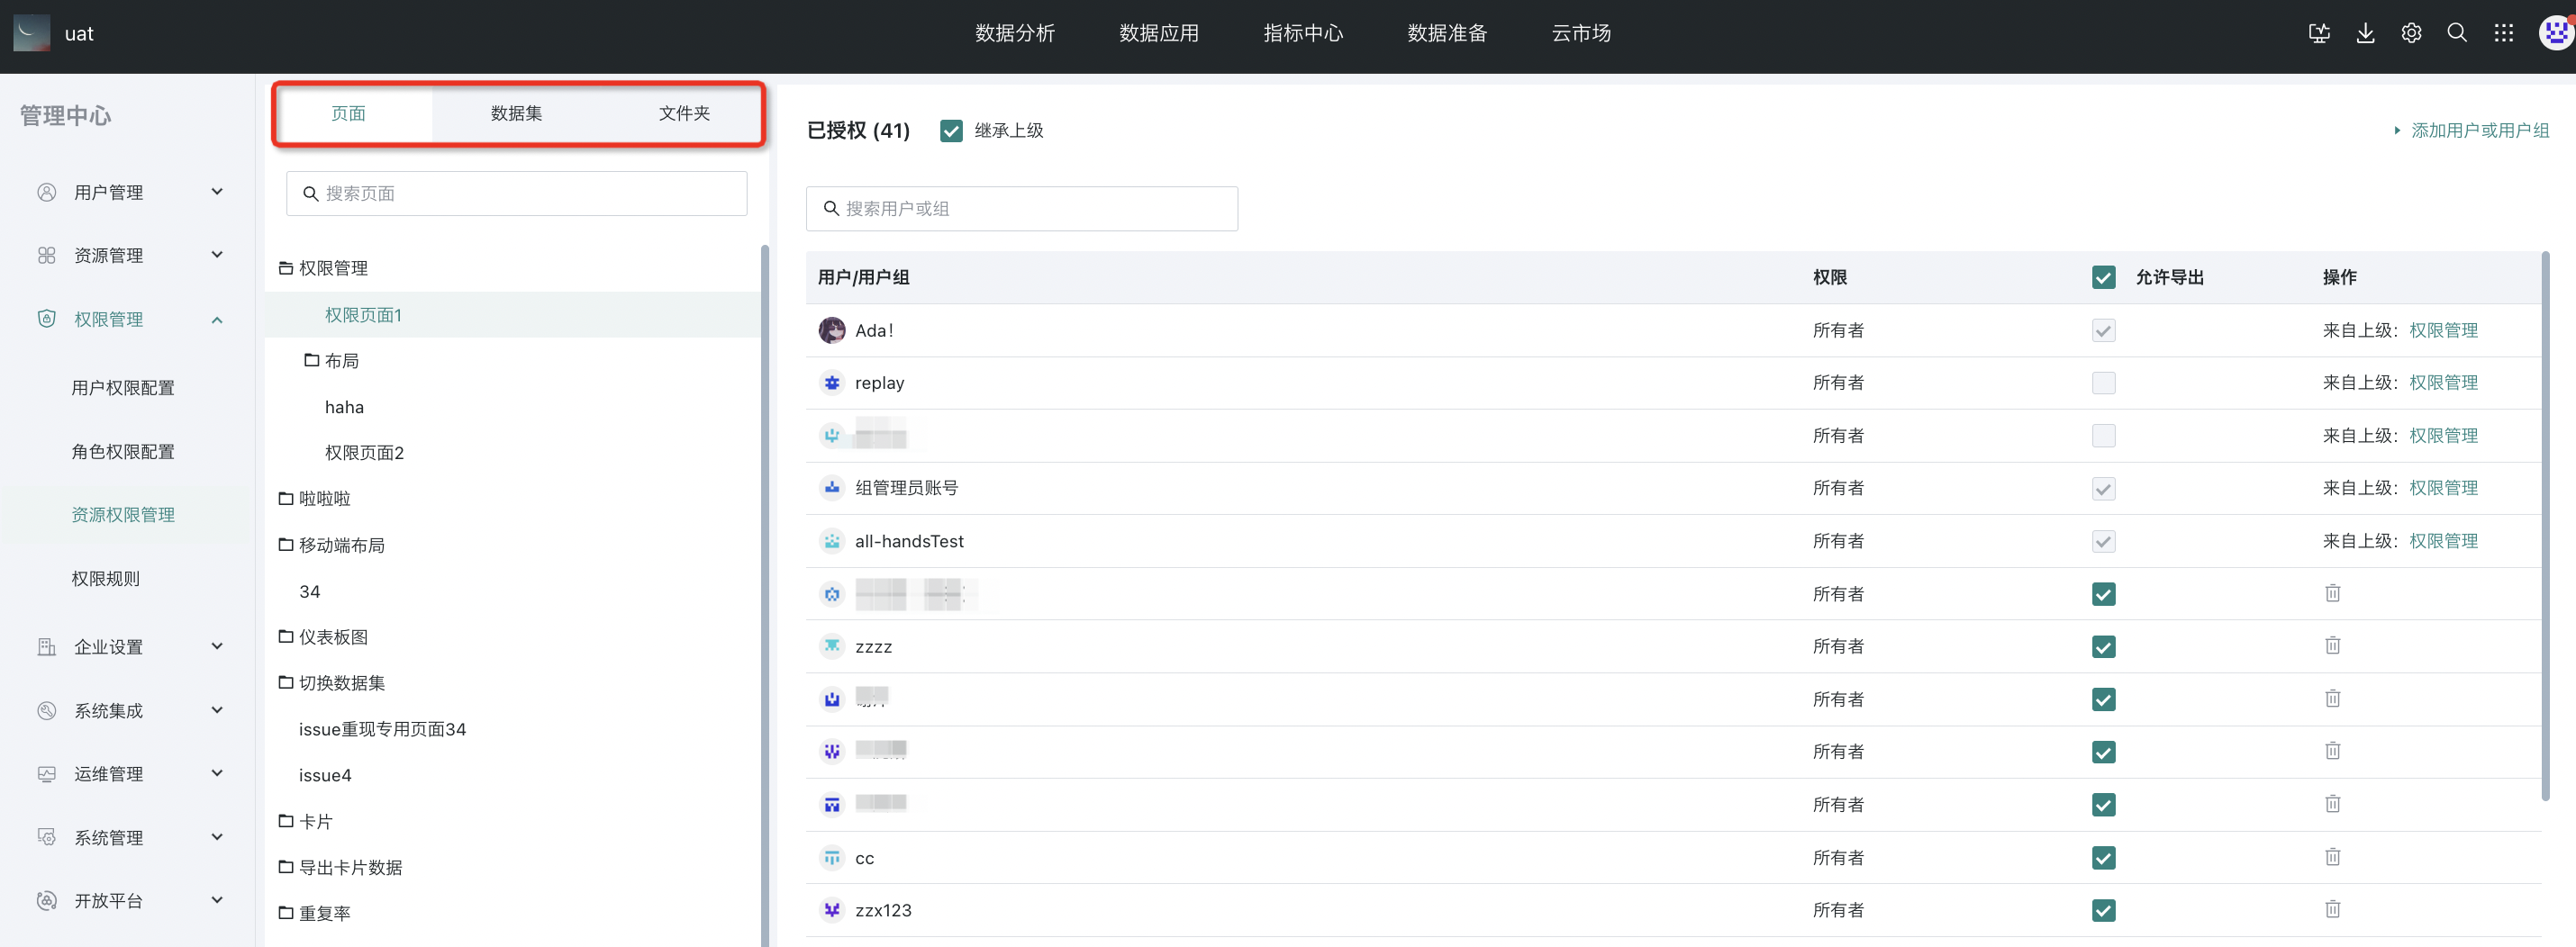Uncheck allow export for zzzz
The image size is (2576, 947).
[x=2103, y=646]
